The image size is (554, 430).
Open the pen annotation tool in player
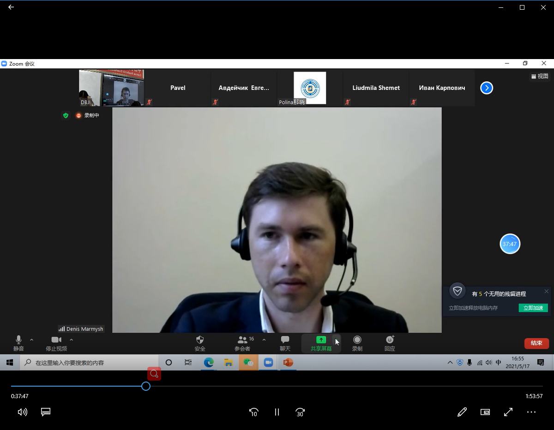(x=462, y=412)
